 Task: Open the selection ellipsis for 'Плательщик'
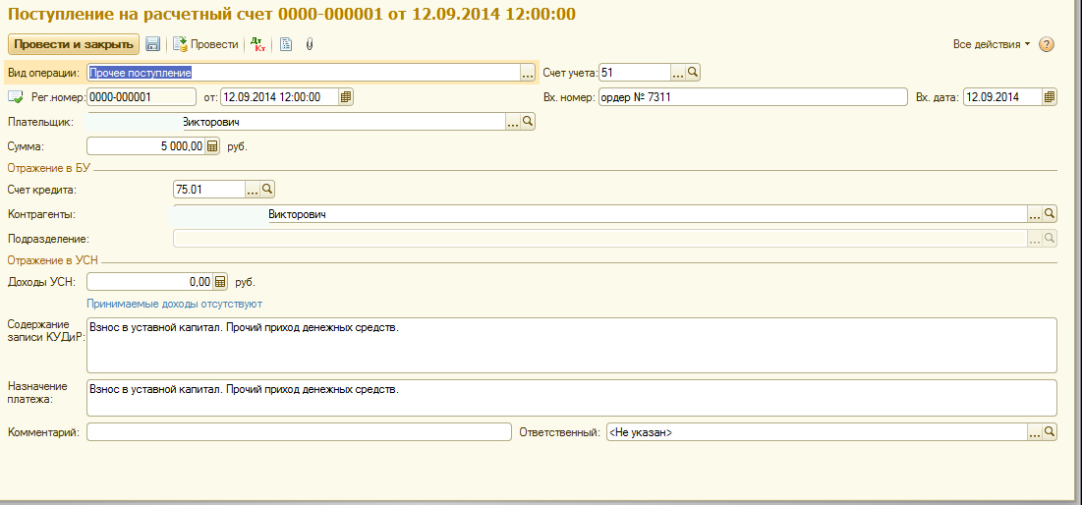point(513,122)
